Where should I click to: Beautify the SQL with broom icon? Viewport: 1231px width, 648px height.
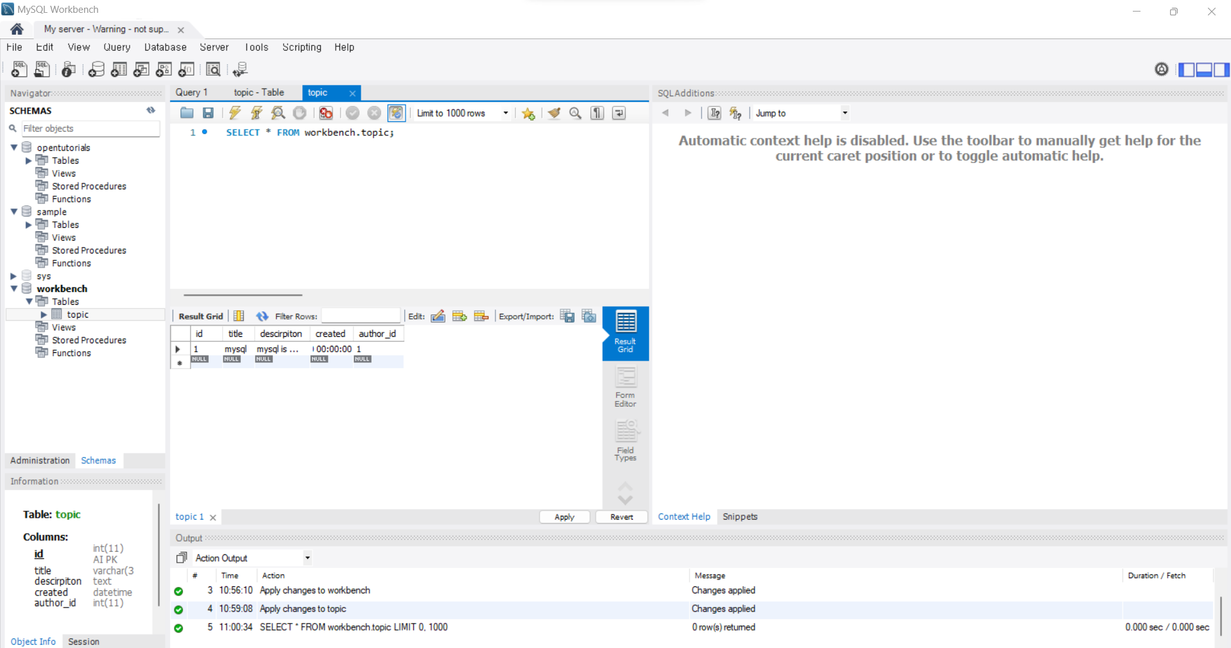point(554,113)
